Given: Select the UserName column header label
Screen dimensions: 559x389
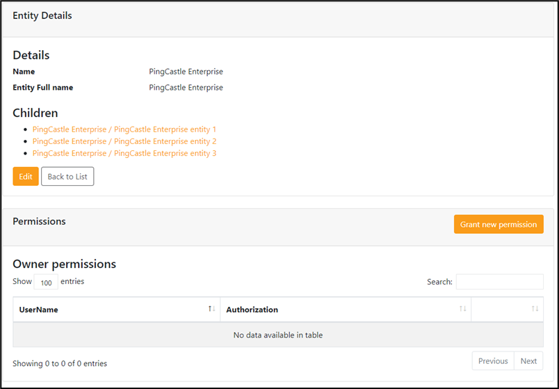Looking at the screenshot, I should tap(38, 310).
